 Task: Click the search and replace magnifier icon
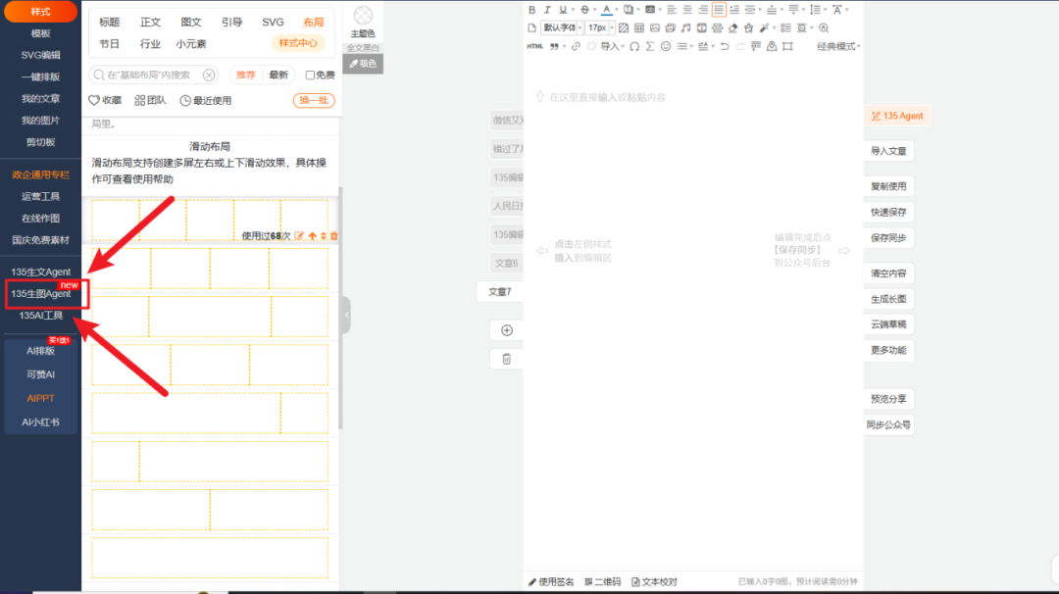point(824,27)
